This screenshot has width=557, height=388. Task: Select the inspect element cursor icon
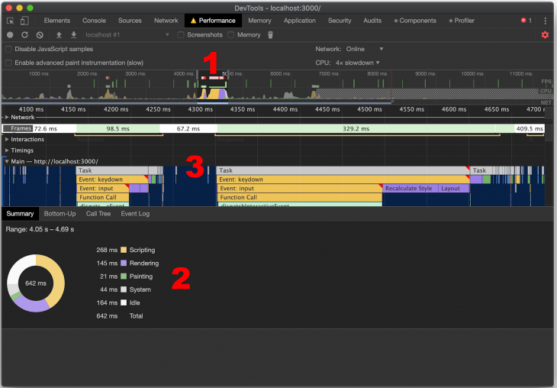tap(10, 21)
